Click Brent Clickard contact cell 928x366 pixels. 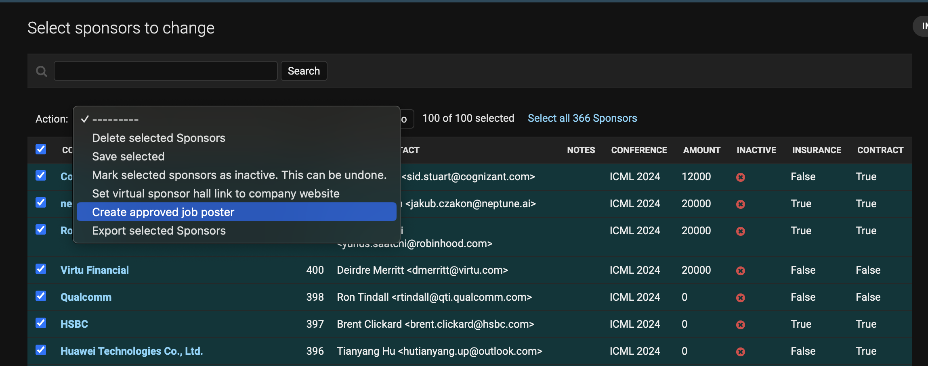[x=436, y=324]
